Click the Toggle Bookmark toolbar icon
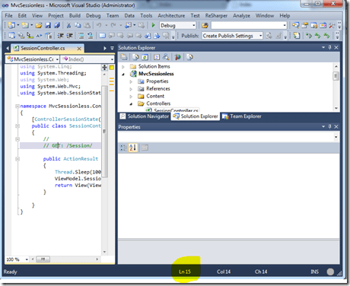Image resolution: width=350 pixels, height=286 pixels. (x=103, y=36)
